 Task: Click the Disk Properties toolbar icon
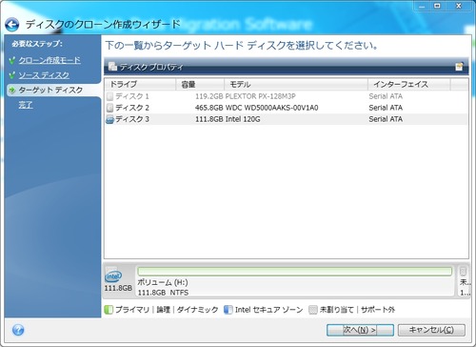[x=112, y=67]
